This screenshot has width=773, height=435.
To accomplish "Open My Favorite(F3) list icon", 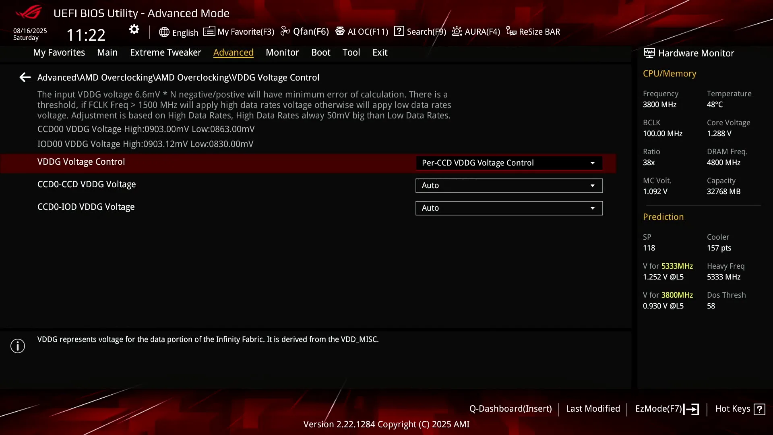I will (x=209, y=31).
